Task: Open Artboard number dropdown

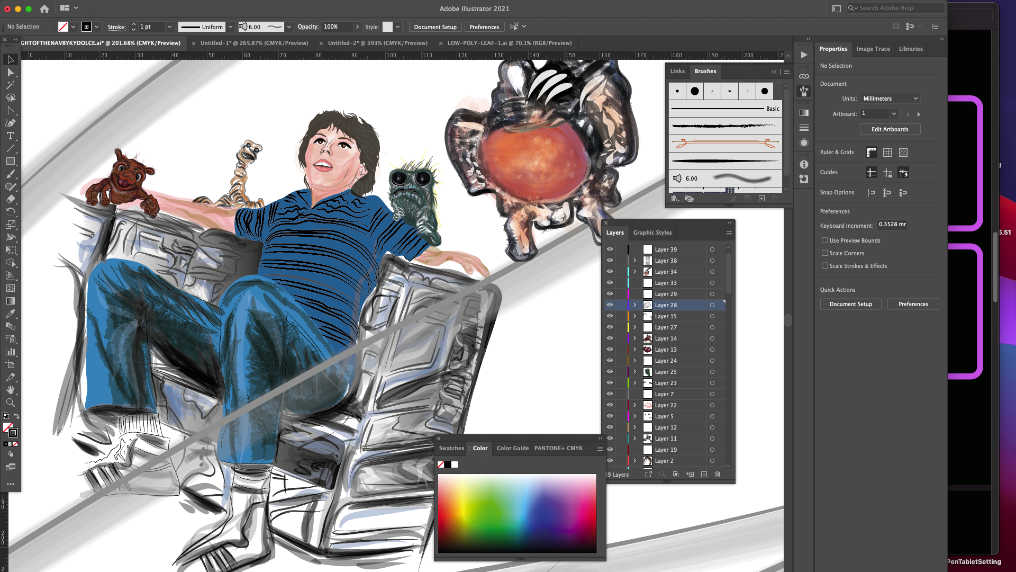Action: click(894, 113)
